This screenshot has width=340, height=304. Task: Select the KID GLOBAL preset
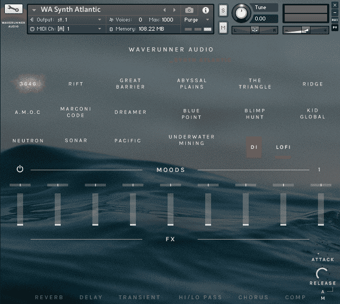[x=313, y=114]
